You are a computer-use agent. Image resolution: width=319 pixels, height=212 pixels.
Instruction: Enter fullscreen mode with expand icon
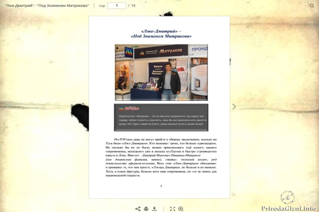(172, 209)
